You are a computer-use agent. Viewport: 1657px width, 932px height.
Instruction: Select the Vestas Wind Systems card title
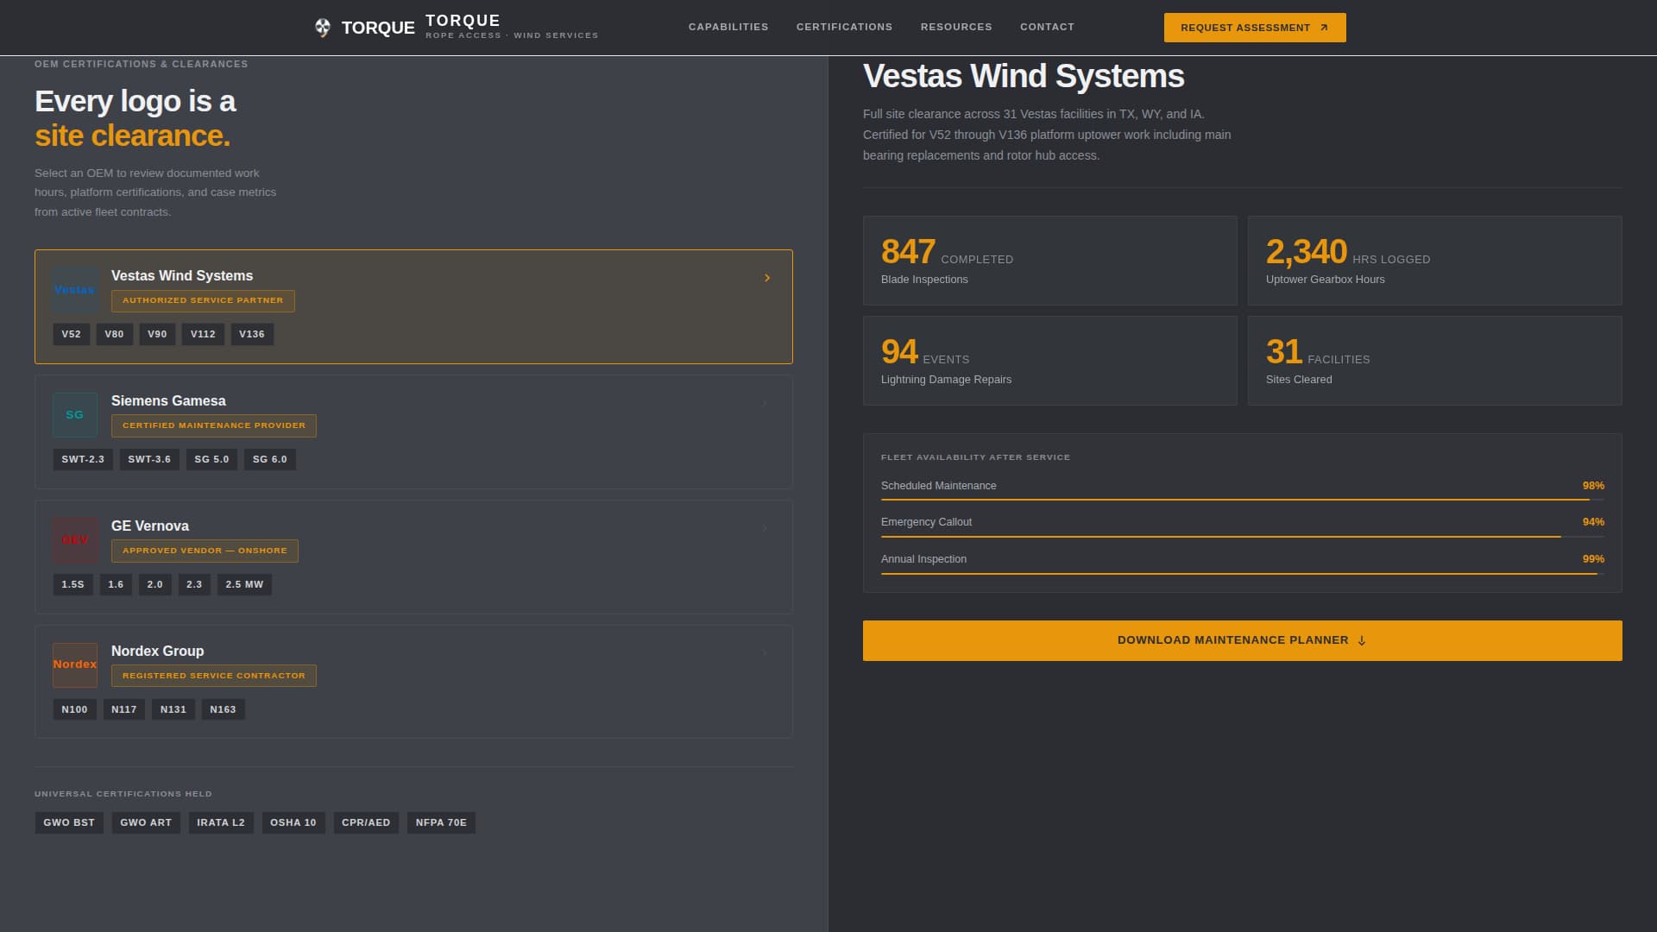182,276
